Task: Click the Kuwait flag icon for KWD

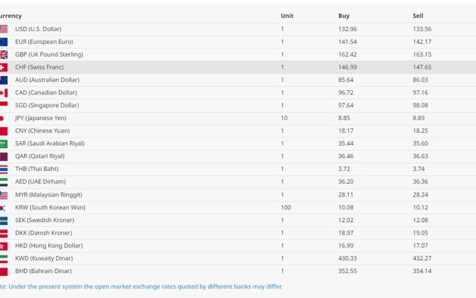Action: pos(4,259)
